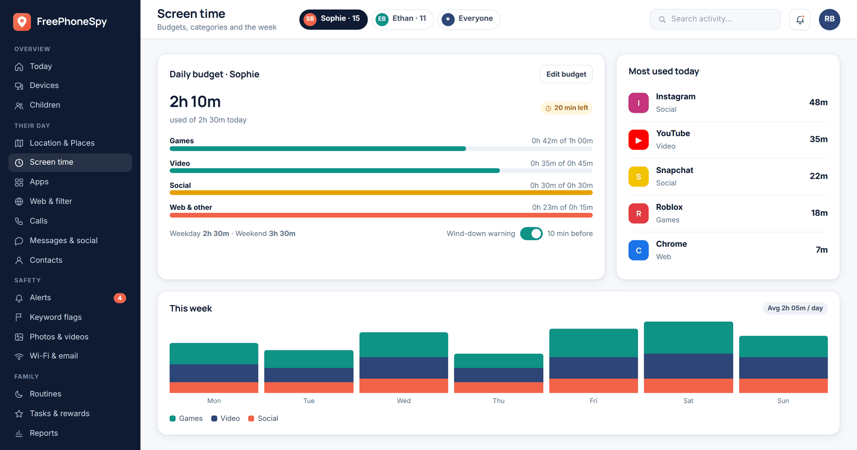Click the '0h 42m of 1h 00m' text

coord(562,141)
